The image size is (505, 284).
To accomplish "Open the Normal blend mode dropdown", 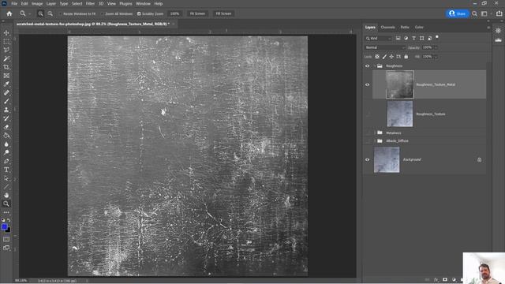I will pos(385,47).
